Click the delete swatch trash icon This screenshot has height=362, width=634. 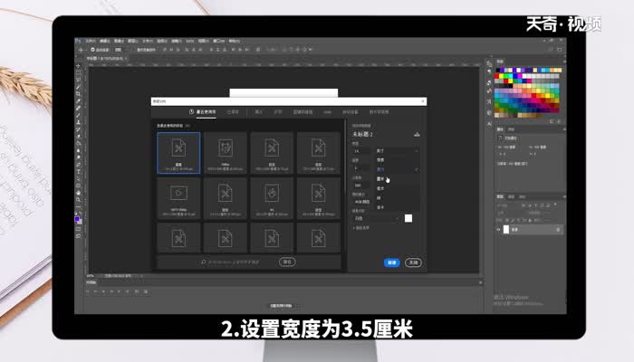pyautogui.click(x=559, y=121)
